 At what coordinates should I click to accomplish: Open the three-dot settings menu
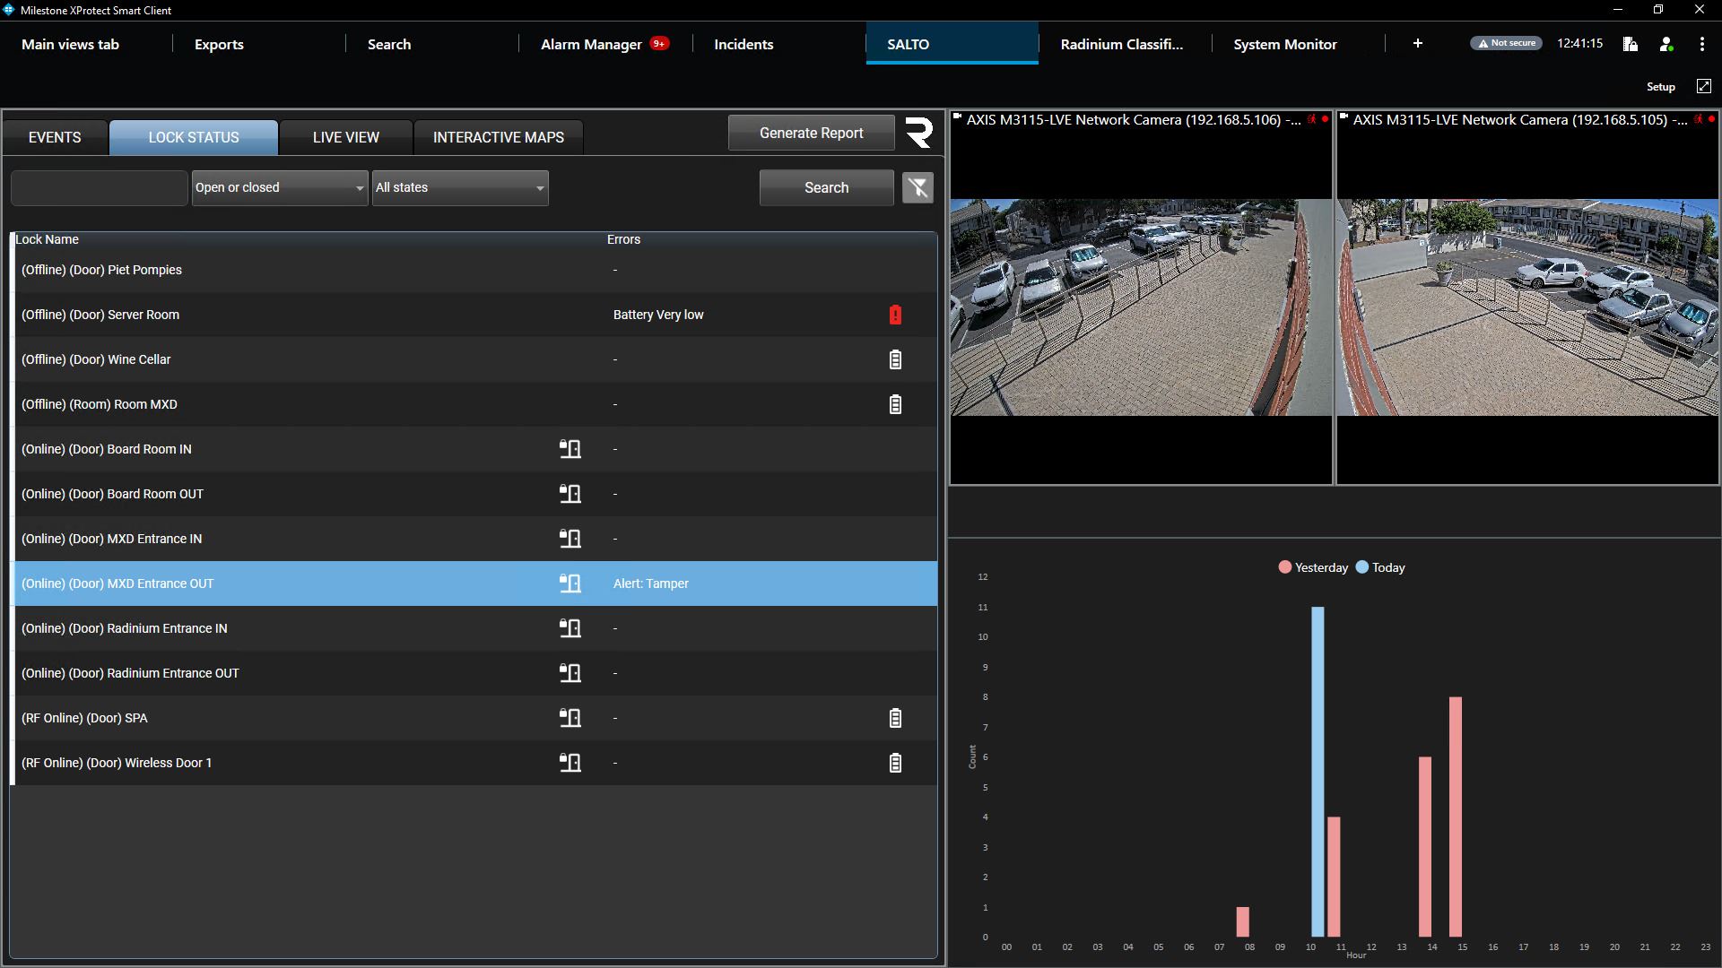click(x=1701, y=44)
